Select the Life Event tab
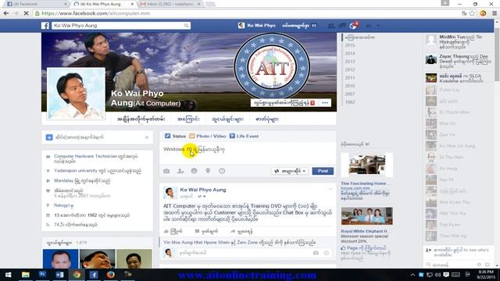This screenshot has width=500, height=281. point(245,136)
